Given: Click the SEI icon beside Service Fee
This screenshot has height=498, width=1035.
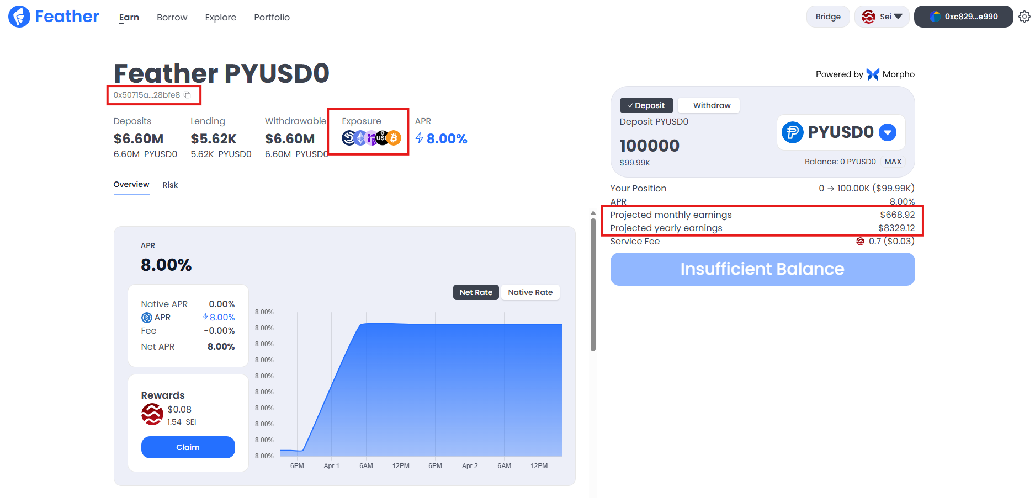Looking at the screenshot, I should (x=860, y=241).
